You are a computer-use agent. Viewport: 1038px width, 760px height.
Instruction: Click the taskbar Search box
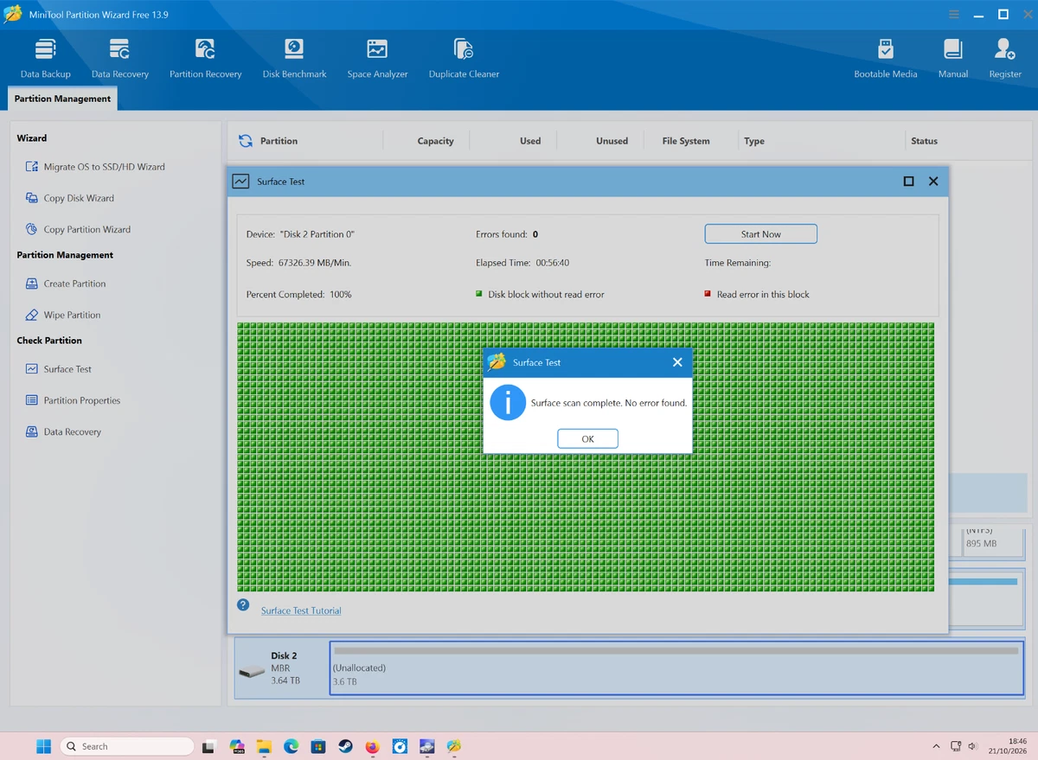[x=126, y=746]
